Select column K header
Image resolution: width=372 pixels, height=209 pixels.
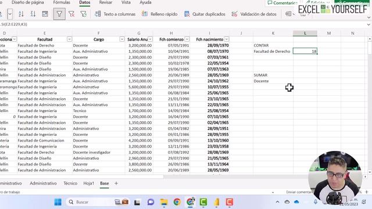273,33
